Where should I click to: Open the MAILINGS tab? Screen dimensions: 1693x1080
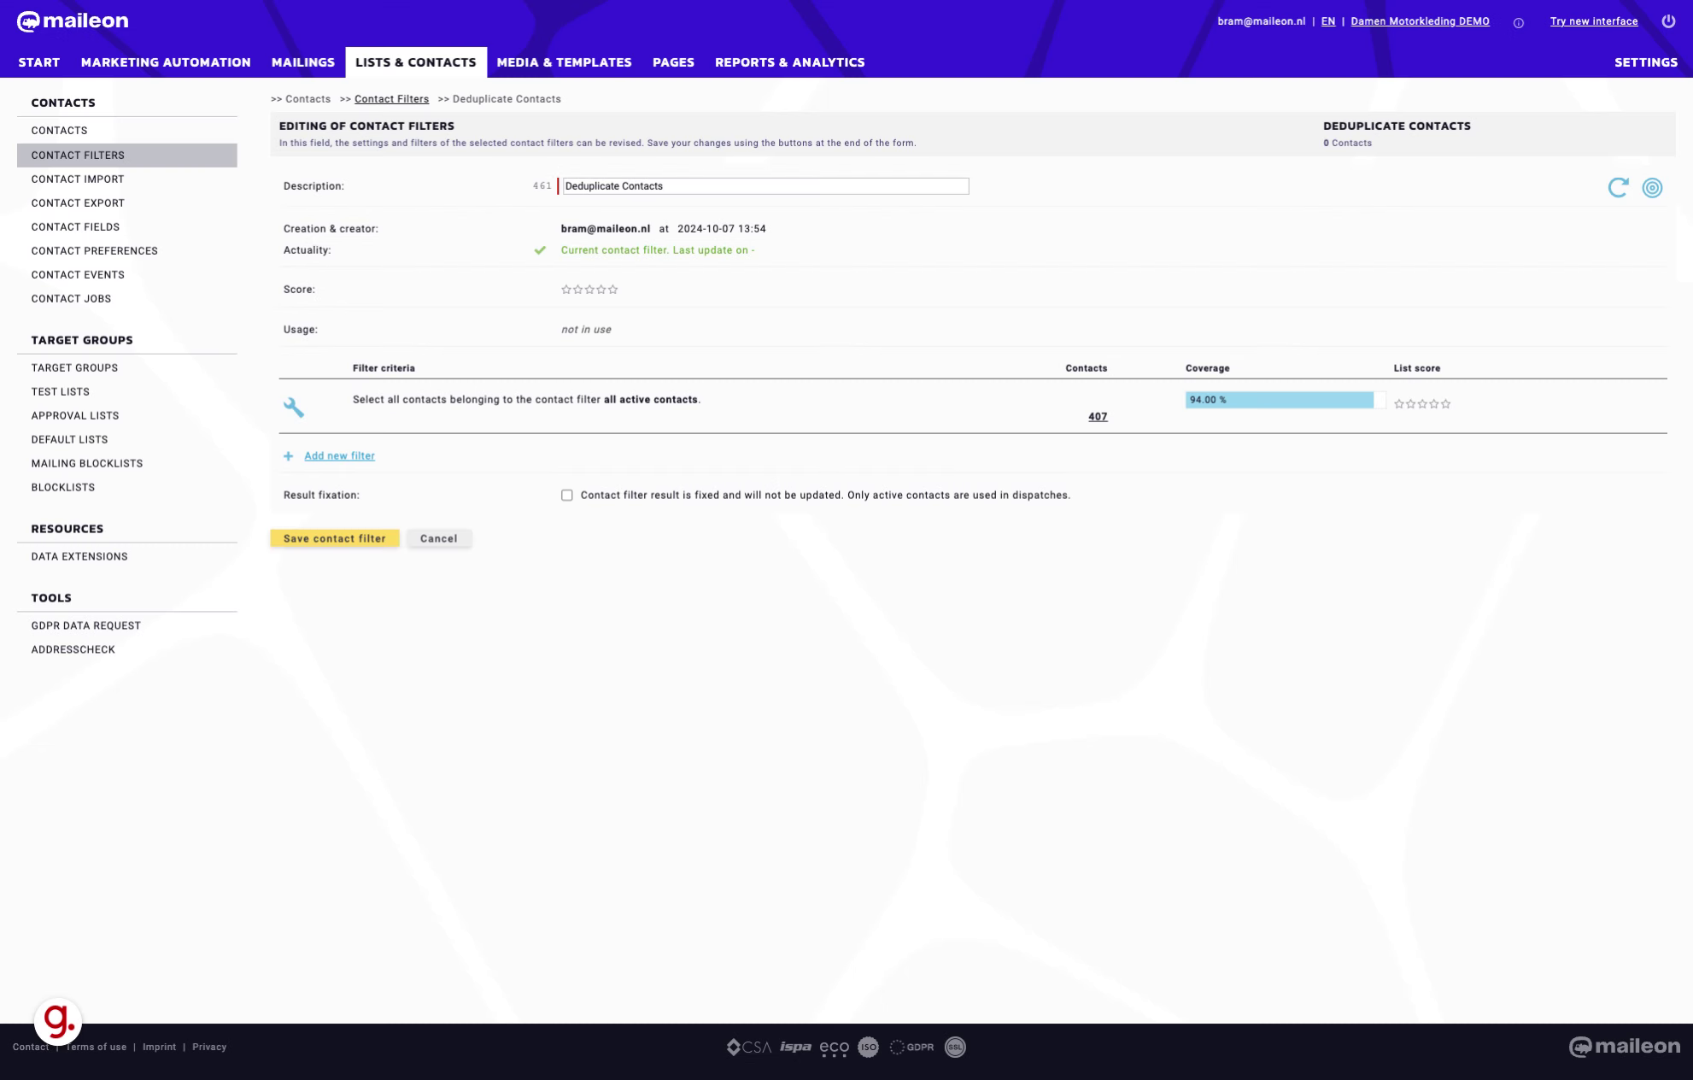coord(303,62)
